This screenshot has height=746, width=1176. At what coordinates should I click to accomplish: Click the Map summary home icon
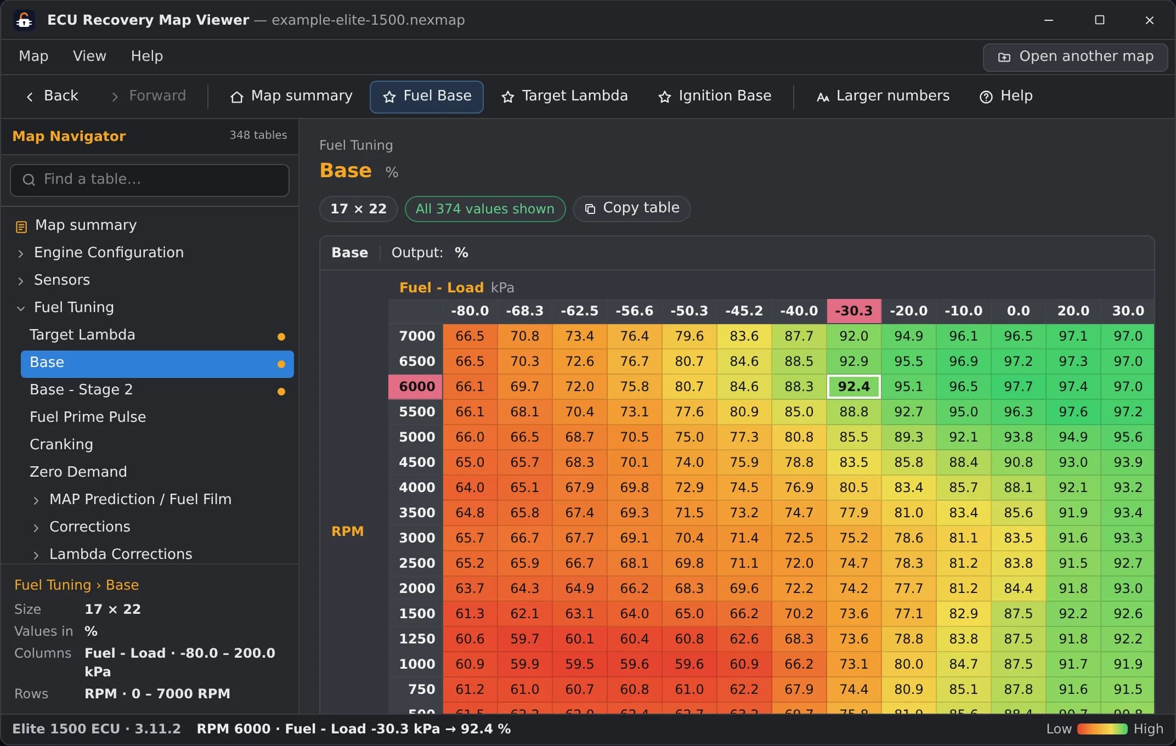coord(236,97)
